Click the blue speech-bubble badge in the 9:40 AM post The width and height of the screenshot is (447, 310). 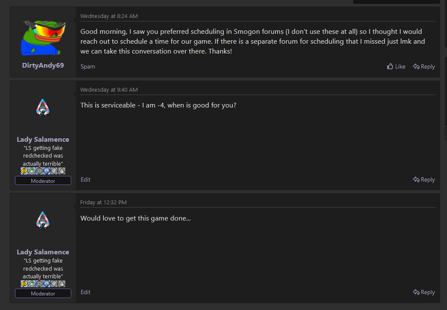pyautogui.click(x=47, y=171)
